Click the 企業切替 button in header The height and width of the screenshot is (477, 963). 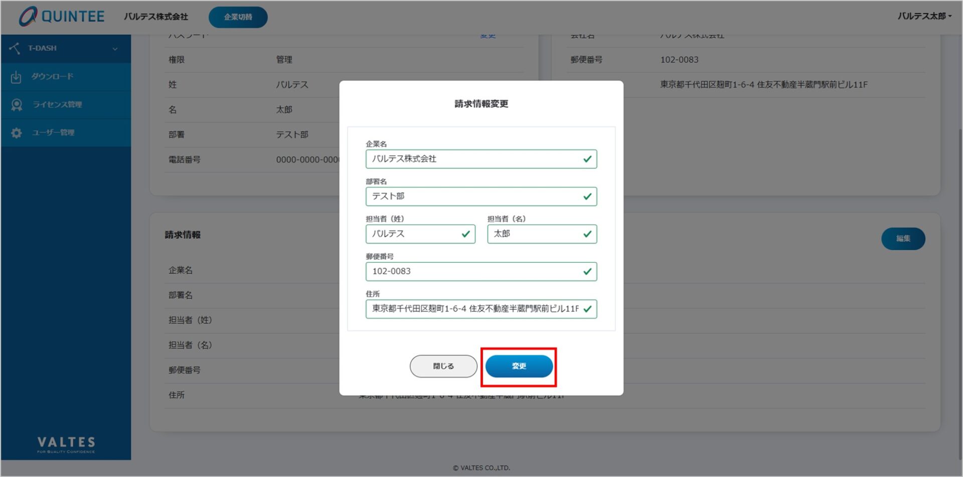click(238, 17)
